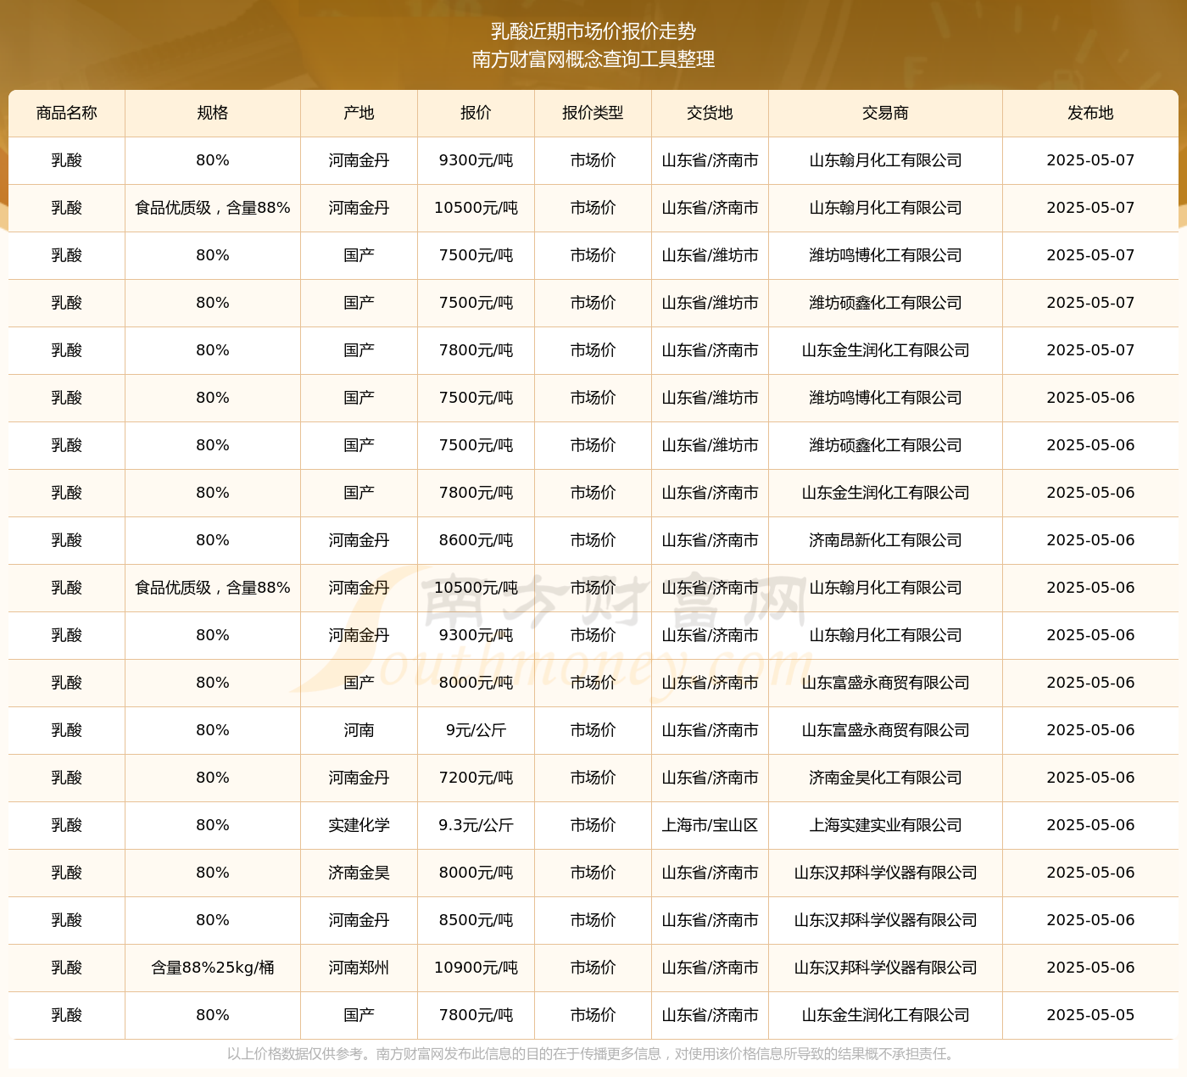
Task: Click 9300元/吨 in the 2025-05-06 row
Action: tap(476, 635)
